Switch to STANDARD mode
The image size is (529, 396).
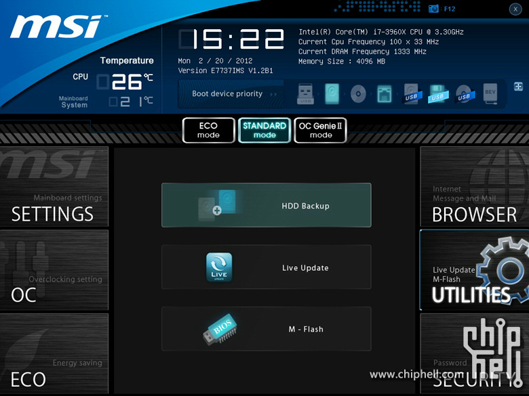click(264, 131)
